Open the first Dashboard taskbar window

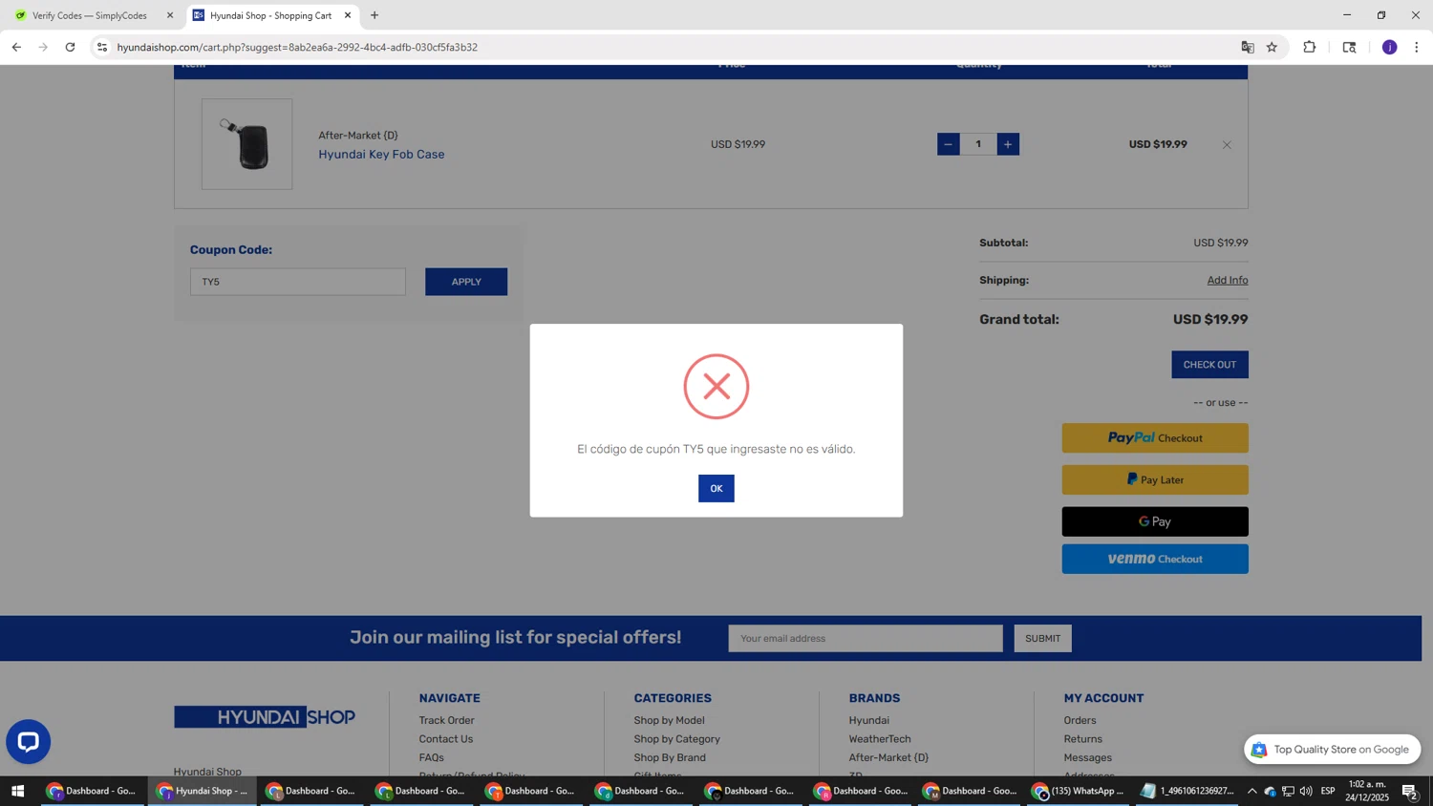[x=93, y=791]
